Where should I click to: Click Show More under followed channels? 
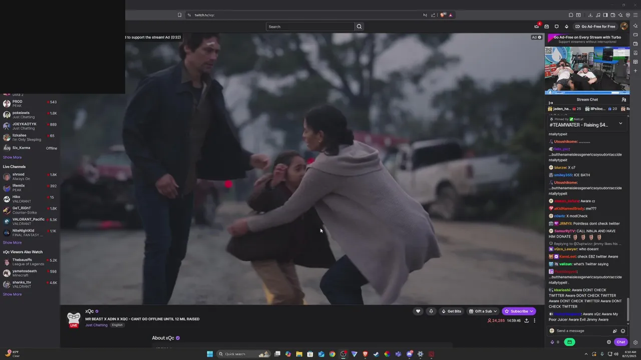12,157
